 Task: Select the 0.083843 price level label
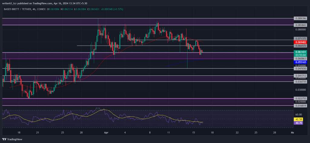pos(301,25)
